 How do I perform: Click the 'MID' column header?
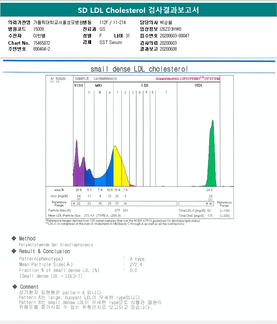pyautogui.click(x=98, y=85)
